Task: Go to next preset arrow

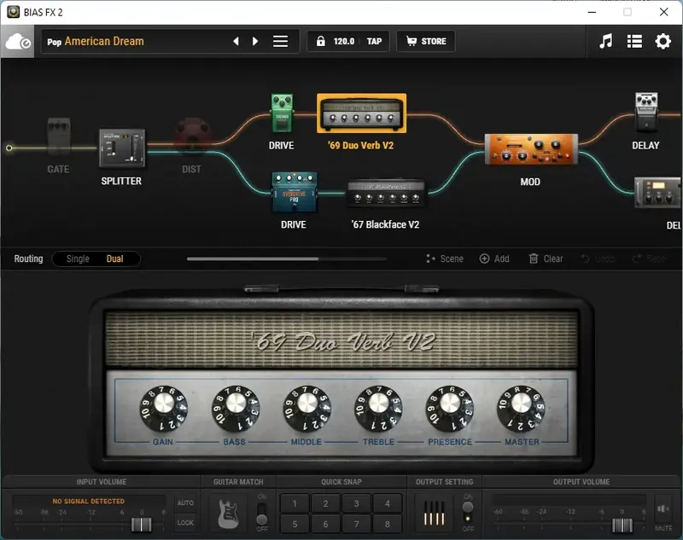Action: [255, 41]
